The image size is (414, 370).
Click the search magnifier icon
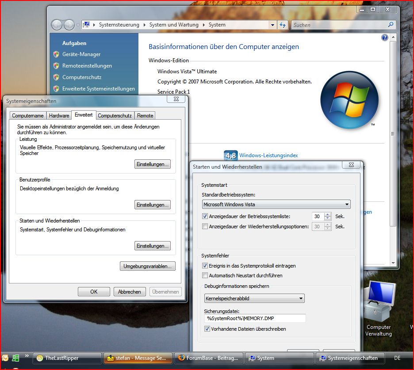391,25
